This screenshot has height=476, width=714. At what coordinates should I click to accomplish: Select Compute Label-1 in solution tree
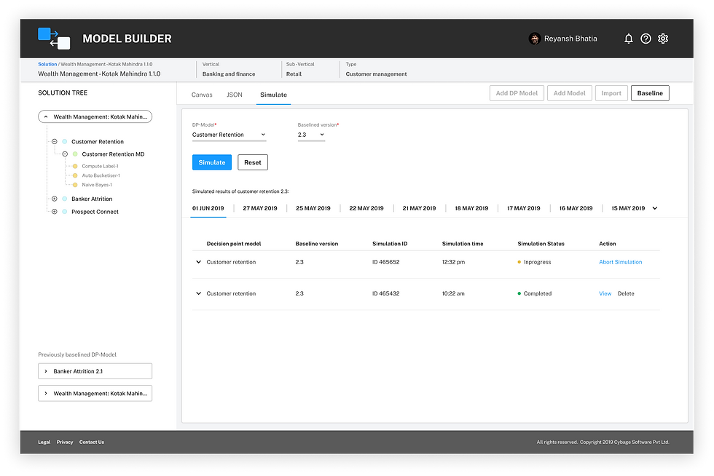[x=101, y=166]
